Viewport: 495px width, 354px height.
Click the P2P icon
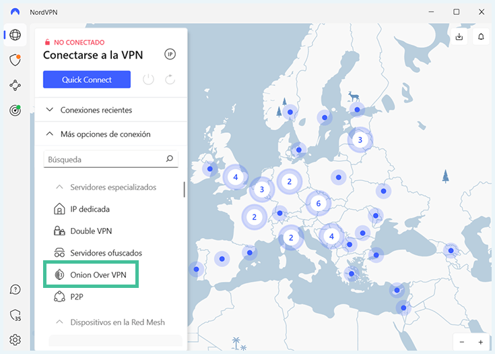coord(59,297)
